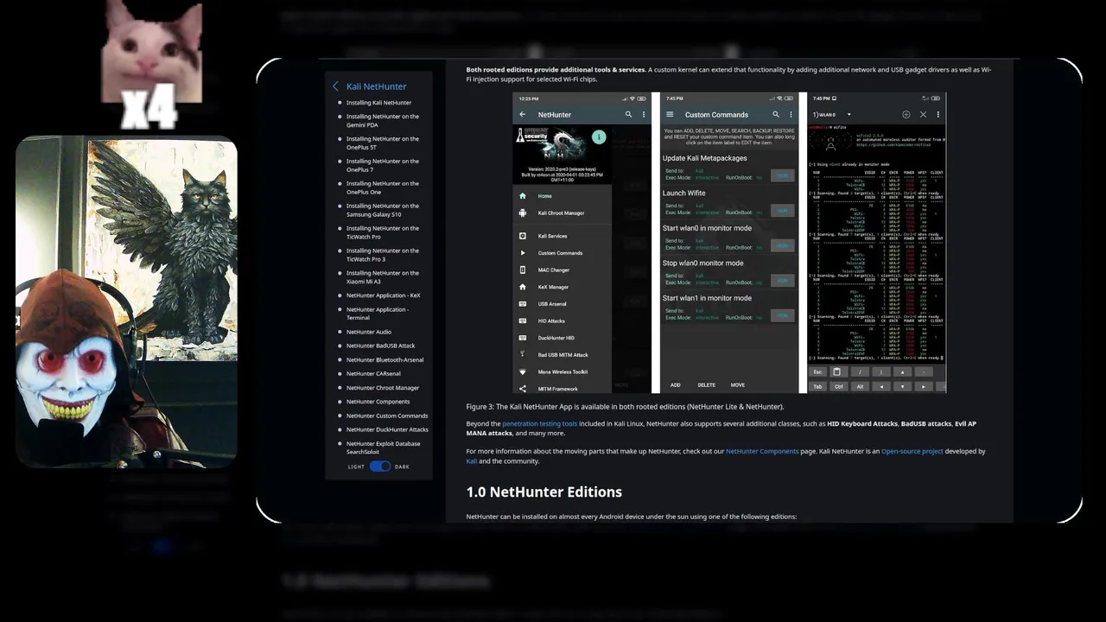Viewport: 1106px width, 622px height.
Task: Click antenna icon beside Bad USB MITM Attack
Action: 522,354
